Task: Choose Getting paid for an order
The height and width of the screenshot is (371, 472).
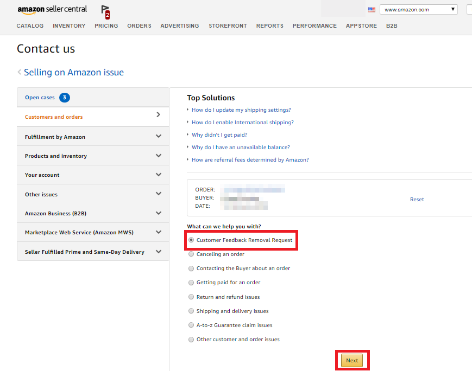Action: tap(191, 282)
